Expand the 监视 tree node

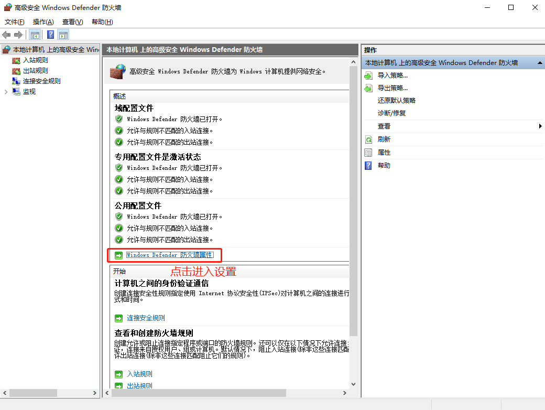point(6,92)
